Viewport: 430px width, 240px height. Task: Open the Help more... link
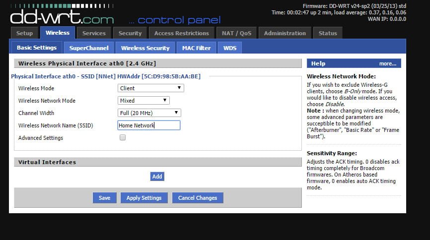pos(387,63)
